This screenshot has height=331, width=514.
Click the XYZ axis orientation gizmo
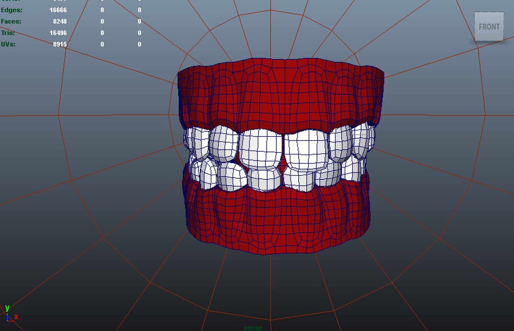click(11, 313)
